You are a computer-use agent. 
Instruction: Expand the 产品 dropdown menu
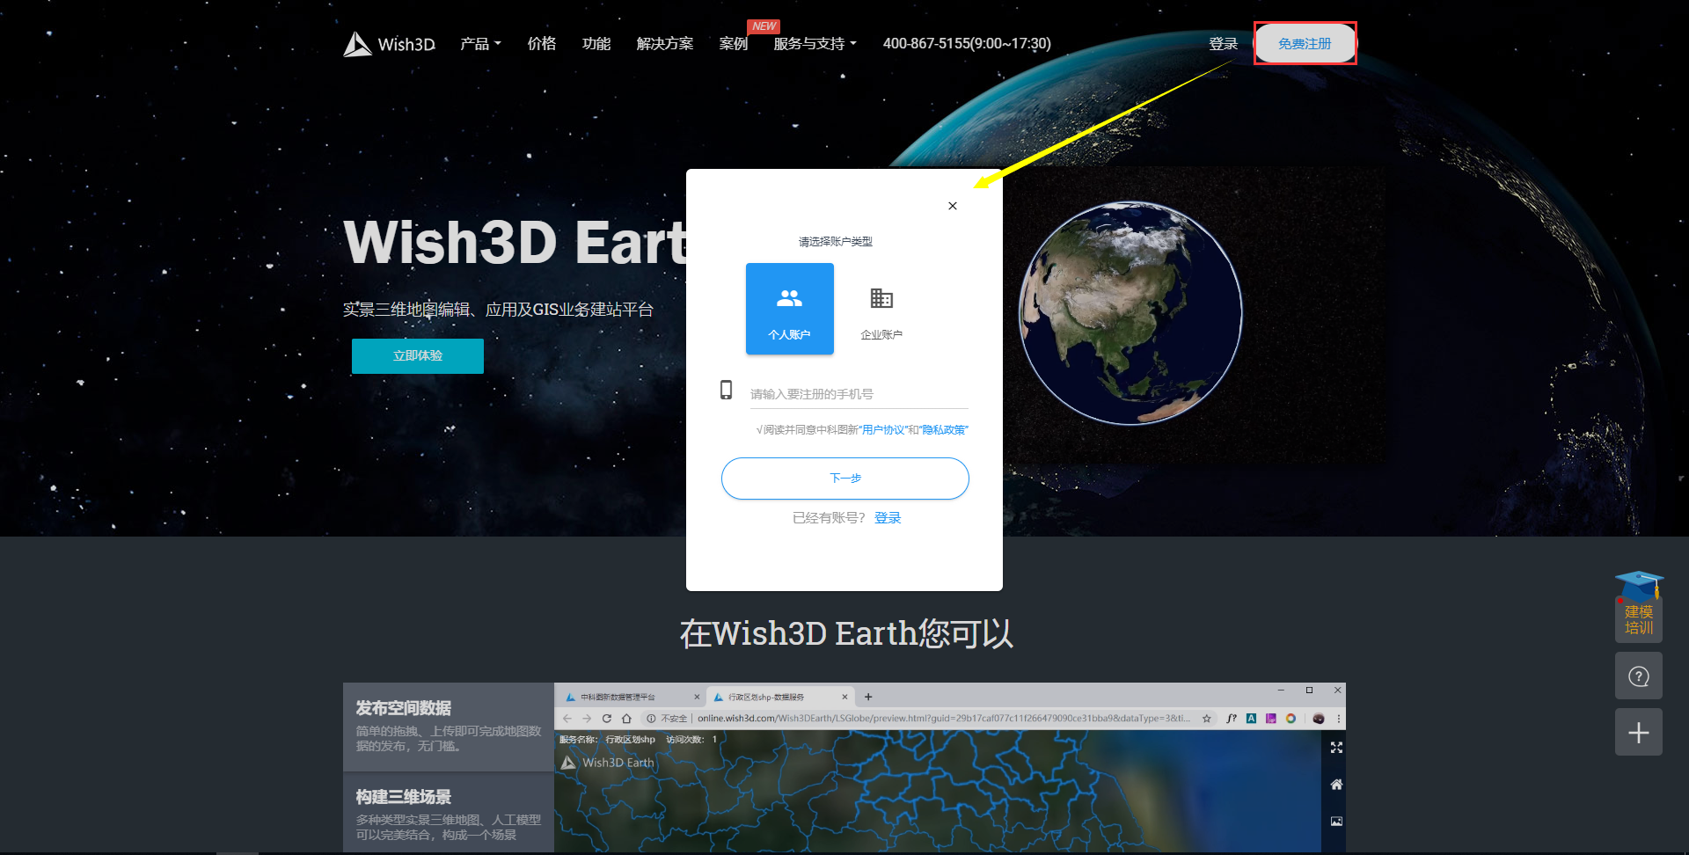pos(480,44)
